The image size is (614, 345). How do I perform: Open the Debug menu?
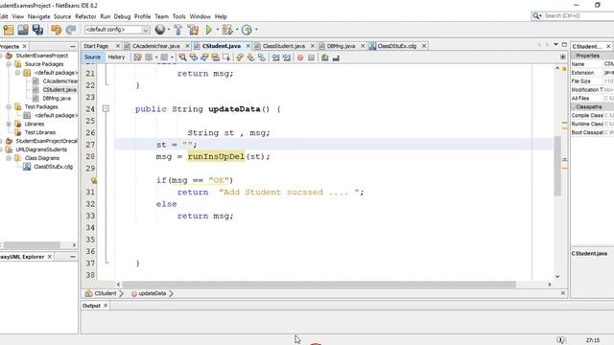[x=122, y=16]
